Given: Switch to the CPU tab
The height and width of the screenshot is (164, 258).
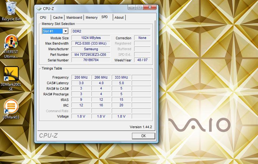Looking at the screenshot, I should coord(43,17).
